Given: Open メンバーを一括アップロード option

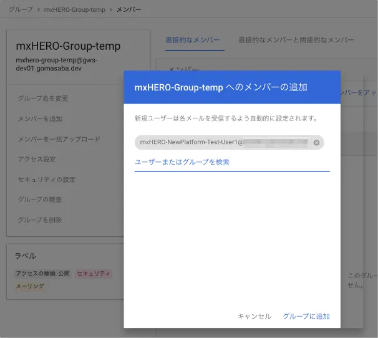Looking at the screenshot, I should [59, 139].
